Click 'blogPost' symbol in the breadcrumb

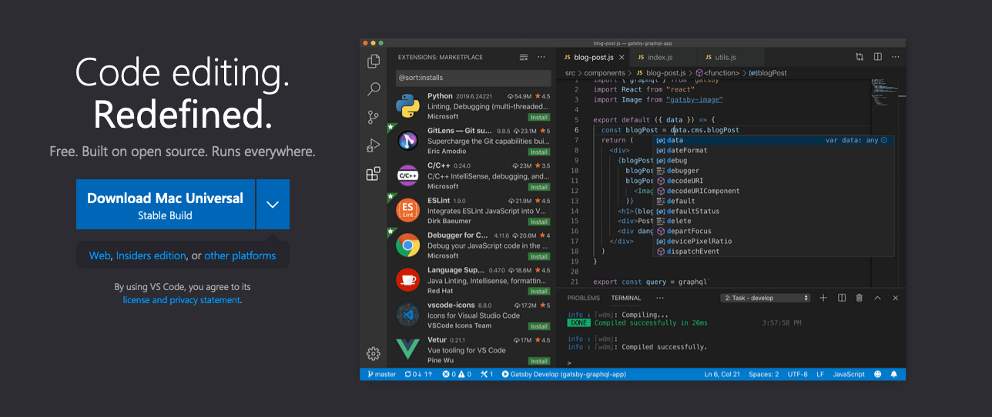click(x=768, y=73)
